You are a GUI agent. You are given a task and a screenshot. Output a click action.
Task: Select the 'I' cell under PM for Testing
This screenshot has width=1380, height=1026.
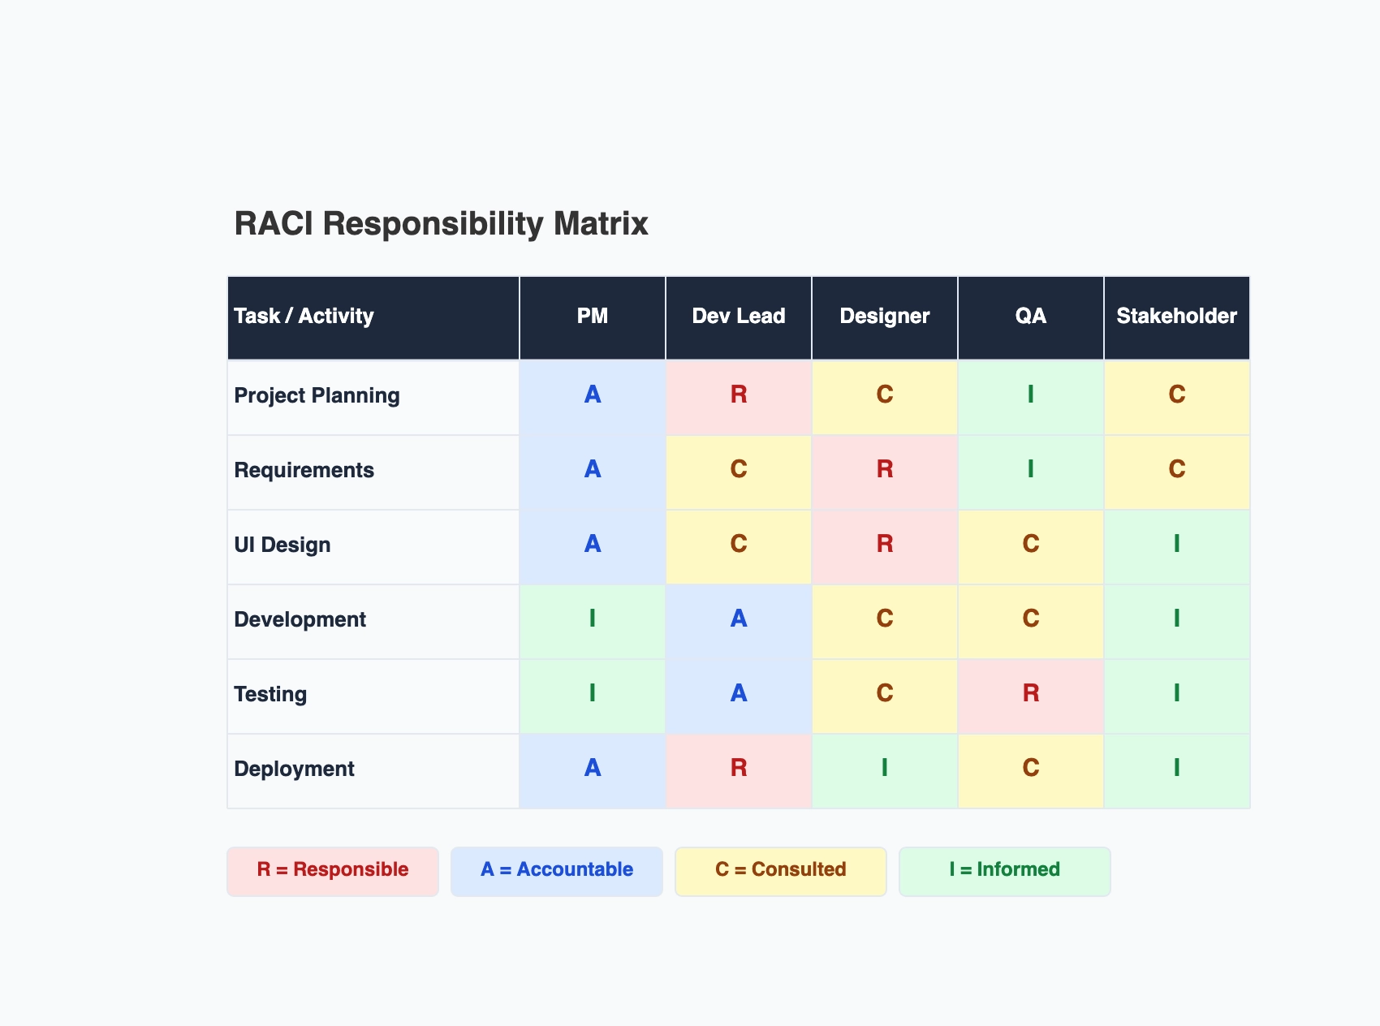pyautogui.click(x=592, y=695)
